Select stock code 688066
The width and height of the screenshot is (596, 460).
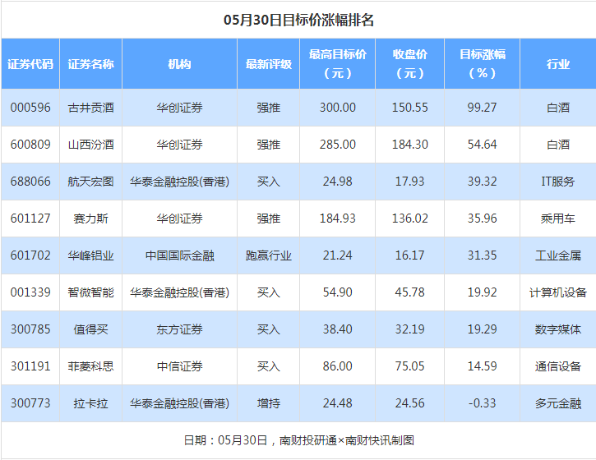(30, 182)
